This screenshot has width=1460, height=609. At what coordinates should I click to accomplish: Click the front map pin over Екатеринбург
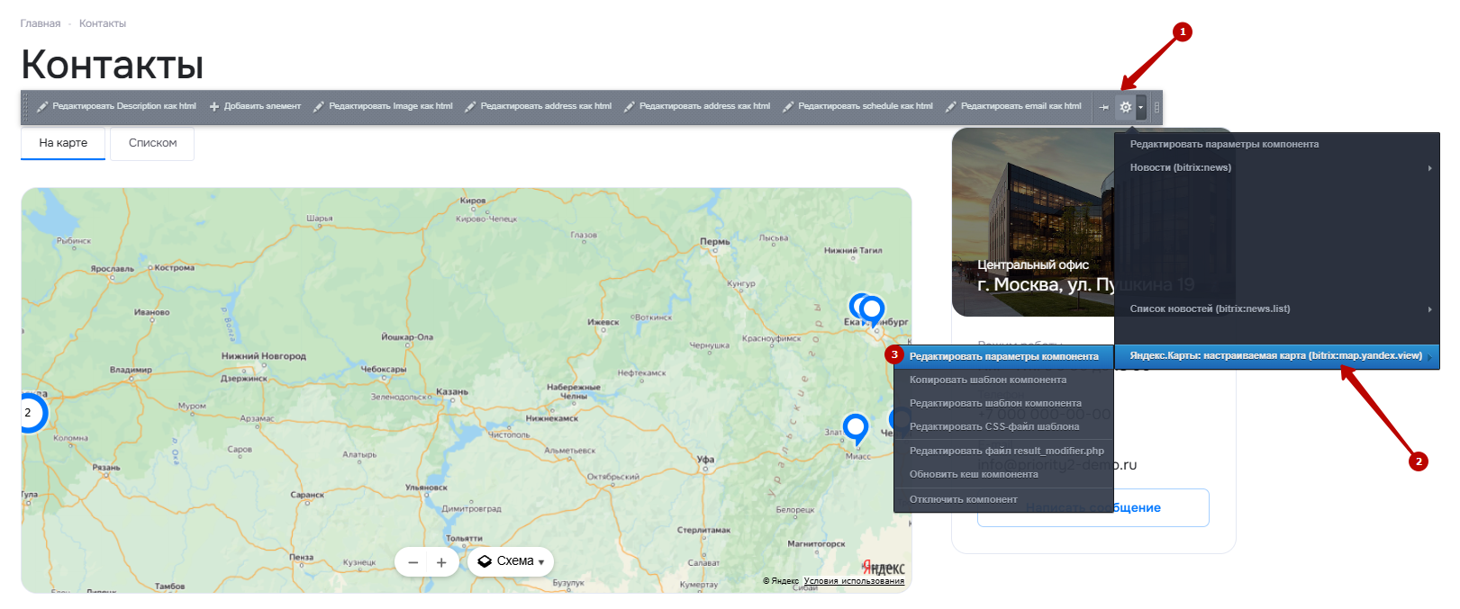[x=872, y=311]
